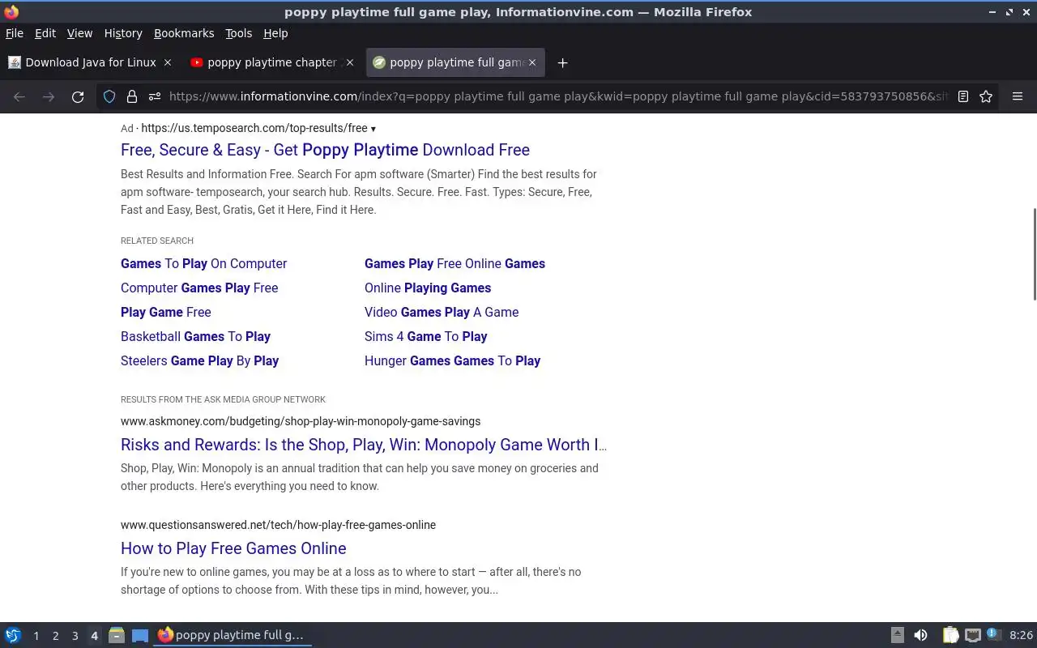Image resolution: width=1037 pixels, height=648 pixels.
Task: Switch to Download Java for Linux tab
Action: coord(91,62)
